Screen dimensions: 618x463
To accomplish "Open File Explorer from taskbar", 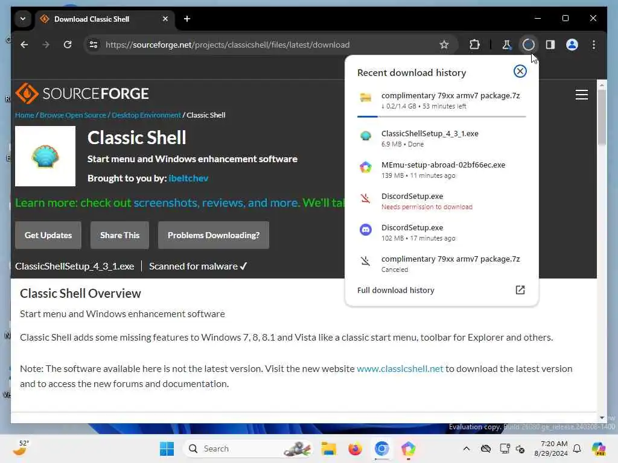I will pos(328,449).
